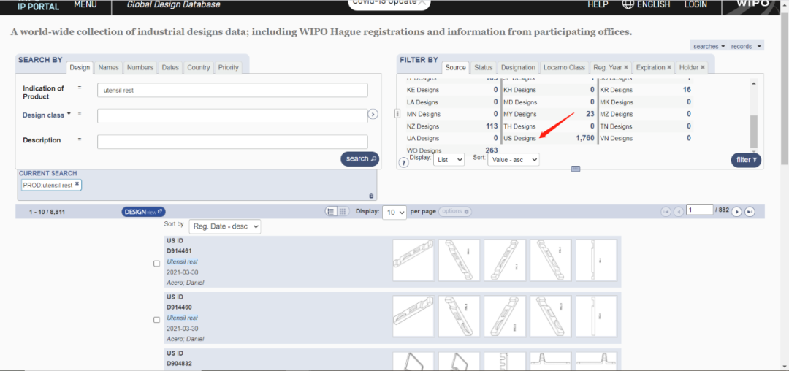Click the panel divider handle between search and filter

397,114
